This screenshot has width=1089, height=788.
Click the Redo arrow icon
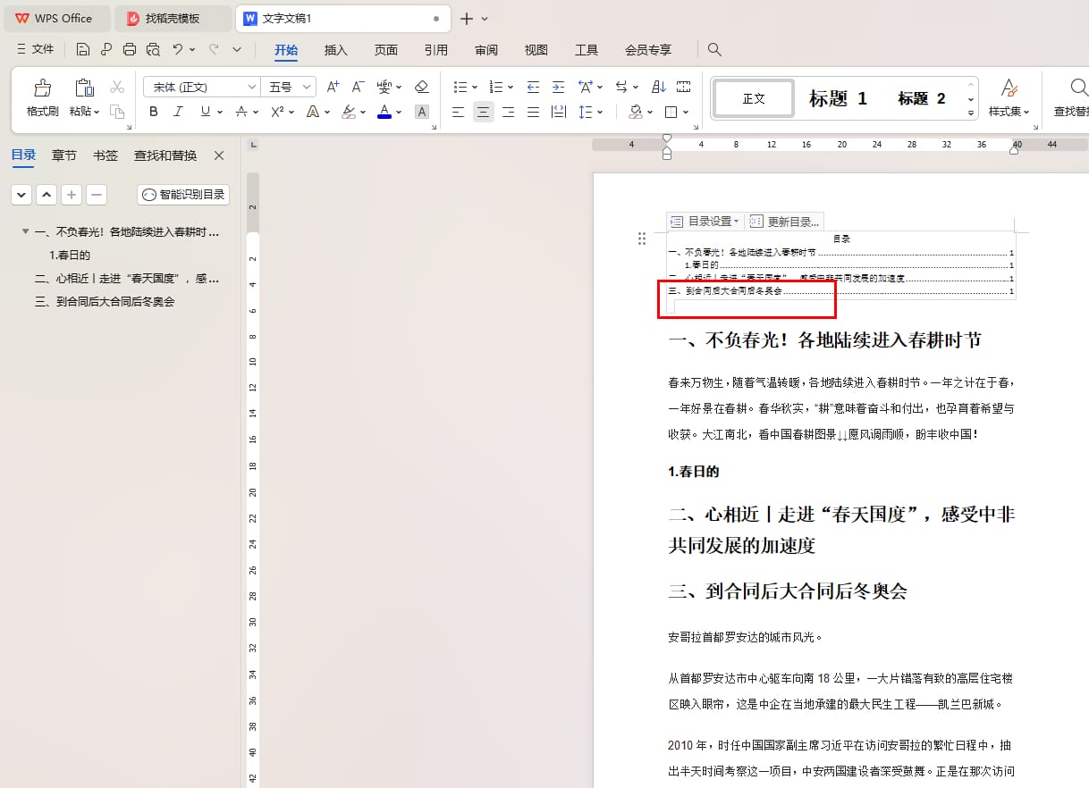(214, 49)
